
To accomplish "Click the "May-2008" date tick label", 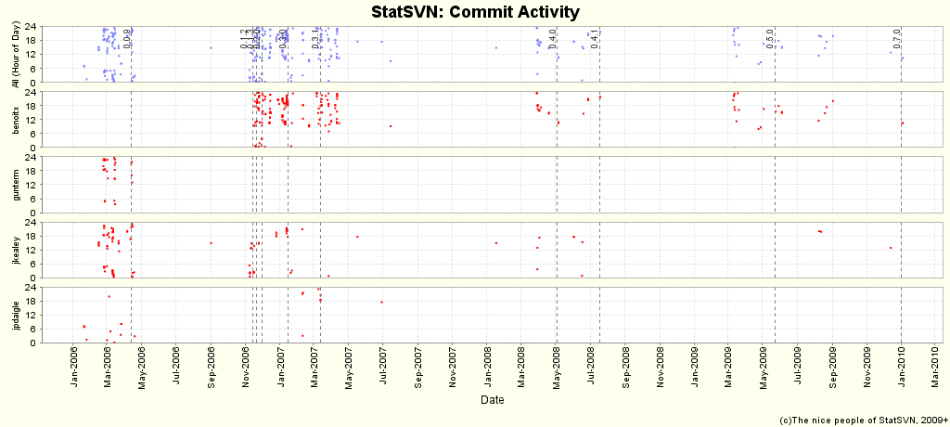I will click(x=557, y=369).
